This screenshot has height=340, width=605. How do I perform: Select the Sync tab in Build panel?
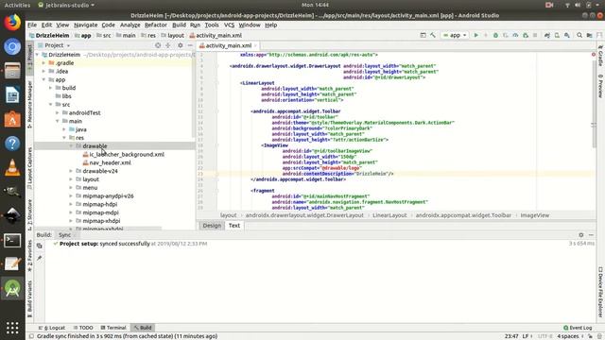(65, 235)
